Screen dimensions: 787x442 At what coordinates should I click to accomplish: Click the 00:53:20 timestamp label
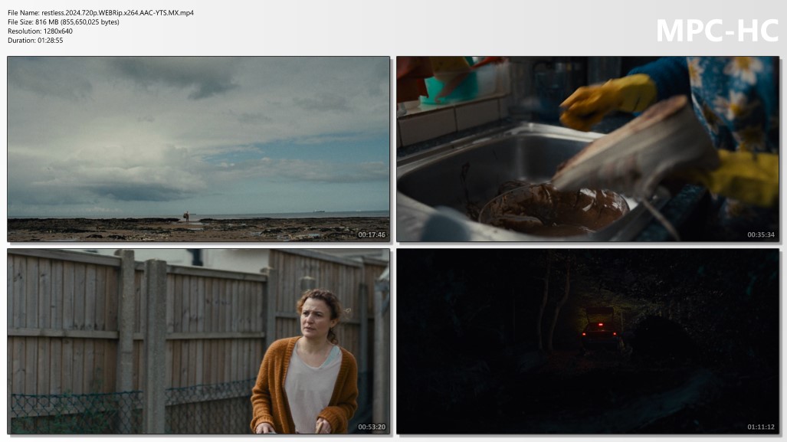pyautogui.click(x=372, y=427)
